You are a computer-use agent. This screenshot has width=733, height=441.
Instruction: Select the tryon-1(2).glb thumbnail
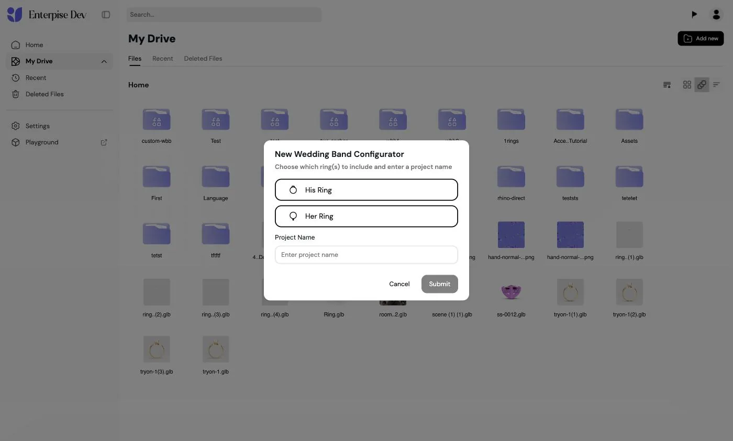[x=629, y=292]
